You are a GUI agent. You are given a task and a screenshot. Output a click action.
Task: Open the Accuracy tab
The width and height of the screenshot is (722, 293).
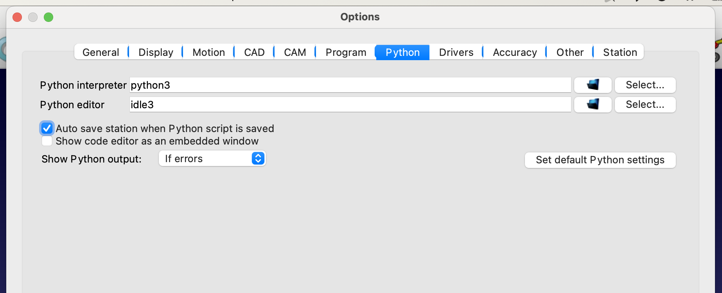[515, 52]
